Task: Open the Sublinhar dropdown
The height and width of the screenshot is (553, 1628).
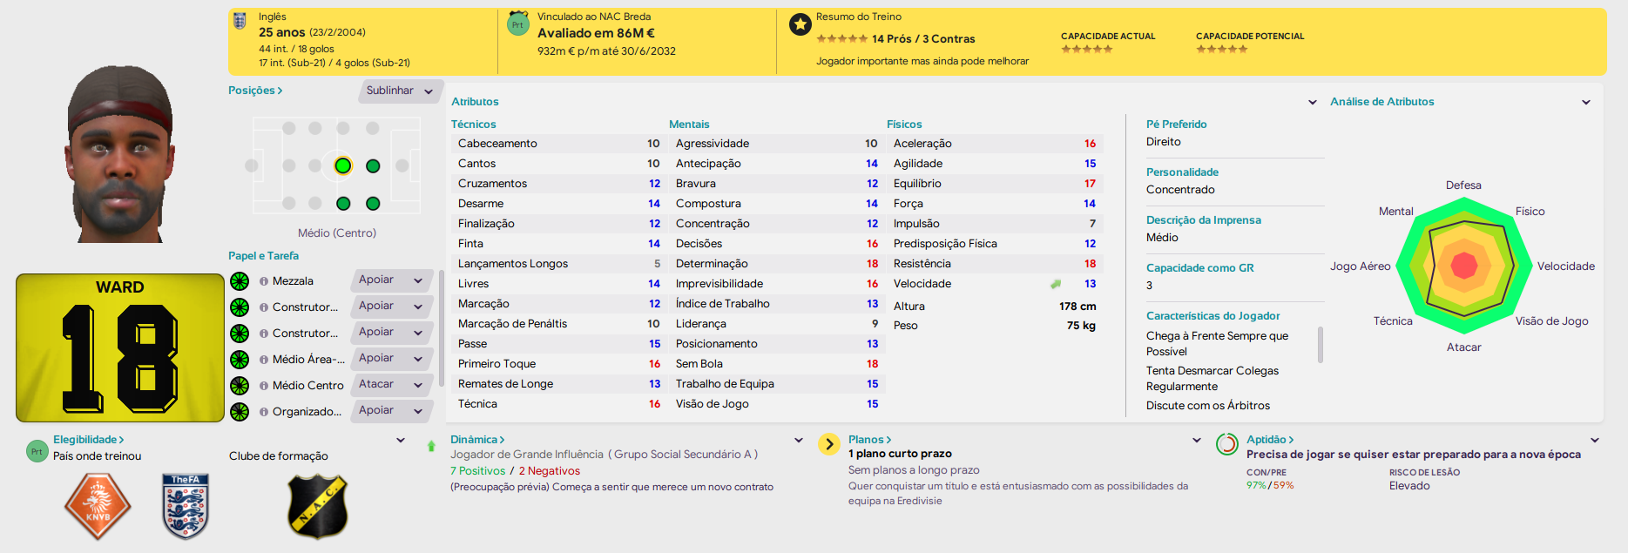Action: (400, 91)
